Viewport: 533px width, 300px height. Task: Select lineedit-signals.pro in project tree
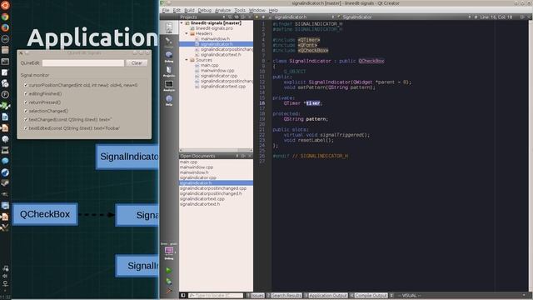click(x=214, y=28)
